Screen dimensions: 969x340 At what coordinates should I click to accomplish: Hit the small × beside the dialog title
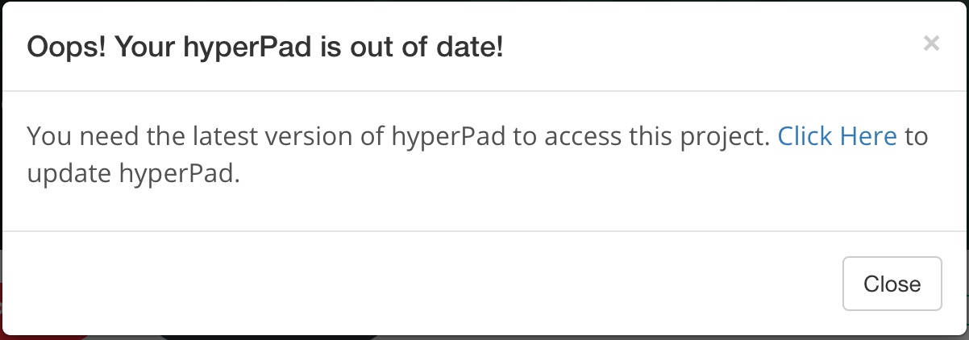pos(931,44)
